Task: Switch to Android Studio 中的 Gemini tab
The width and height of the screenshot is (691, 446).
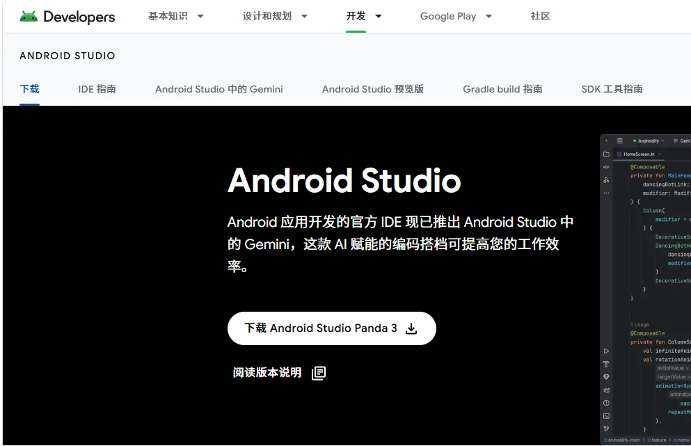Action: (x=219, y=89)
